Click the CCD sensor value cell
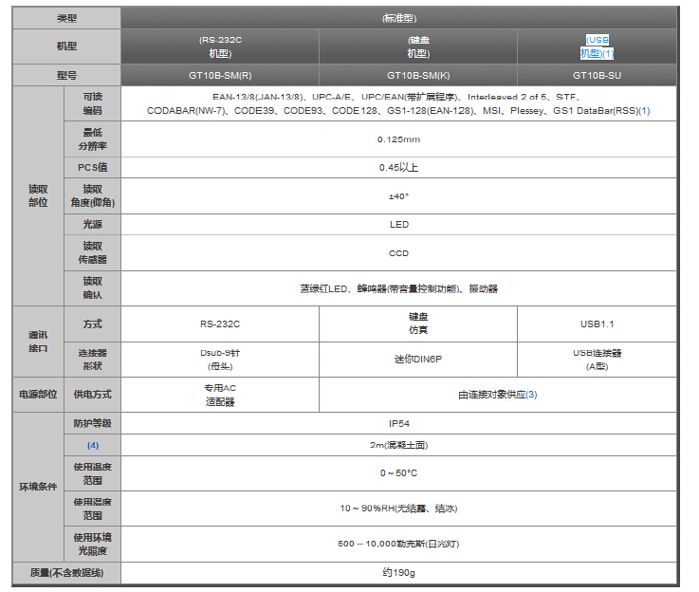 [398, 253]
